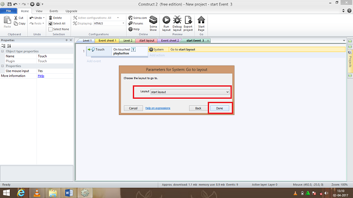Viewport: 353px width, 198px height.
Task: Switch to the Upgrade ribbon tab
Action: [71, 11]
